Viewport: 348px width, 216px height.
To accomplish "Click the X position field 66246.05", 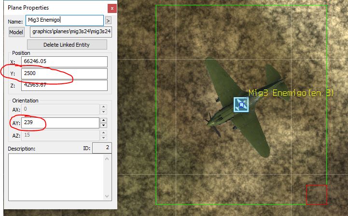I will click(64, 62).
